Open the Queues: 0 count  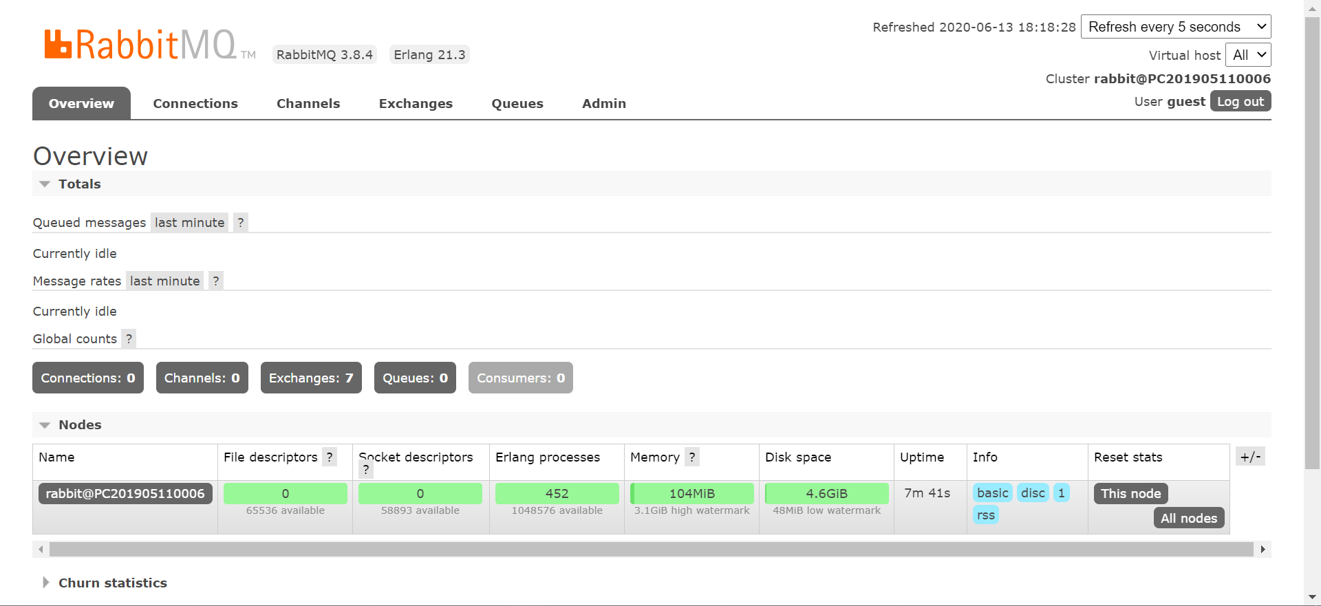point(415,378)
